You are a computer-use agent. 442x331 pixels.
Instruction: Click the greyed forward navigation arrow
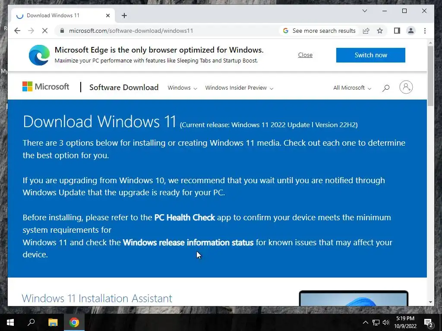point(31,31)
